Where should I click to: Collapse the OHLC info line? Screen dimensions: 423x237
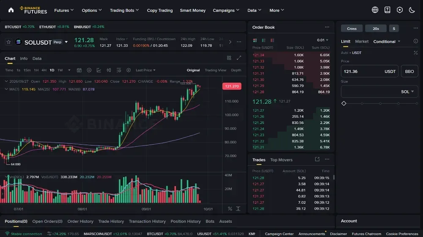coord(6,81)
